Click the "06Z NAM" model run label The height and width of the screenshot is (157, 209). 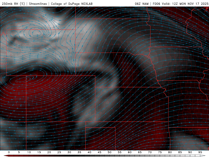point(142,4)
